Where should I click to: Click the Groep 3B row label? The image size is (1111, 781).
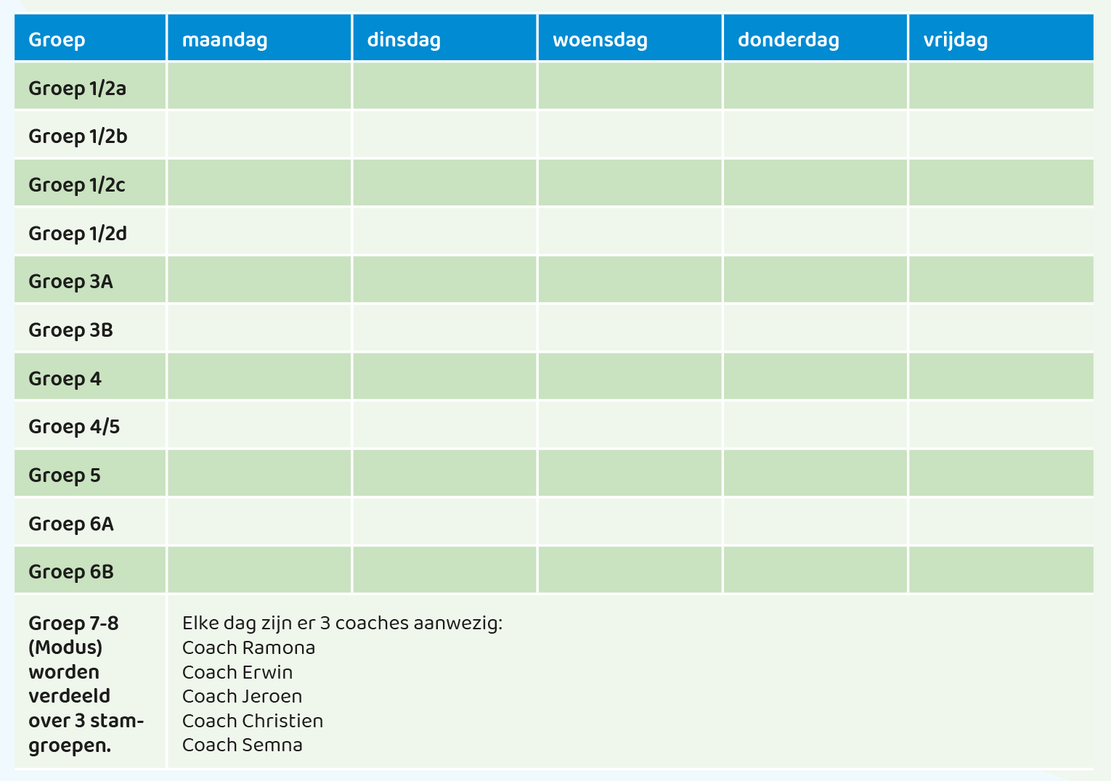tap(70, 330)
